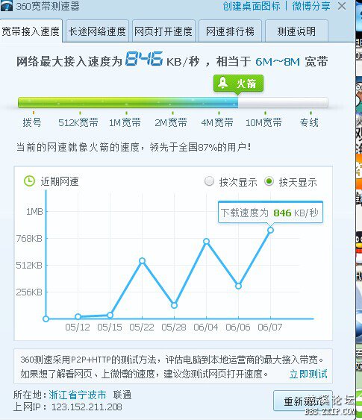
Task: Click the 512K宽带 scale label
Action: click(78, 122)
